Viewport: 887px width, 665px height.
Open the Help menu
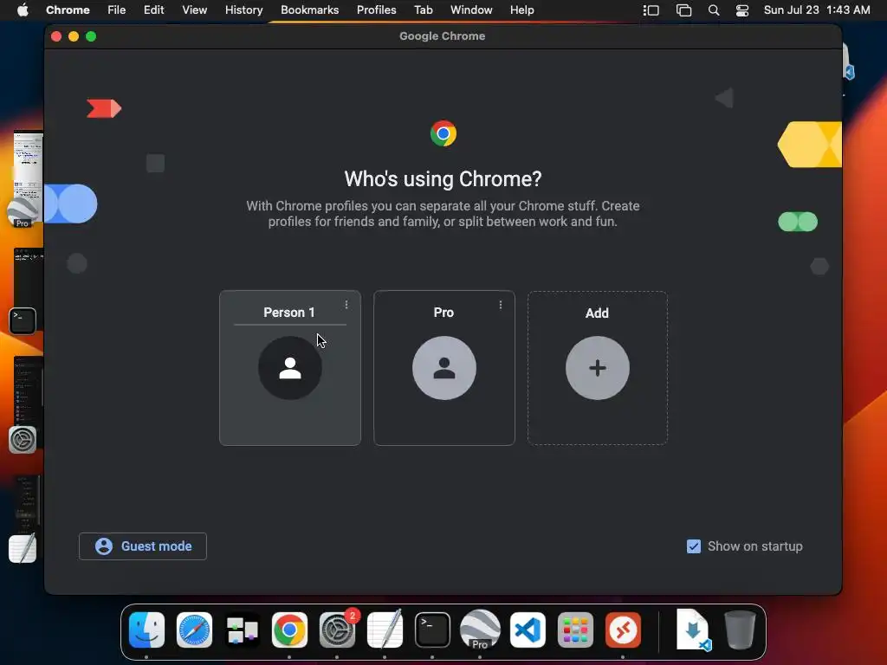(x=521, y=10)
